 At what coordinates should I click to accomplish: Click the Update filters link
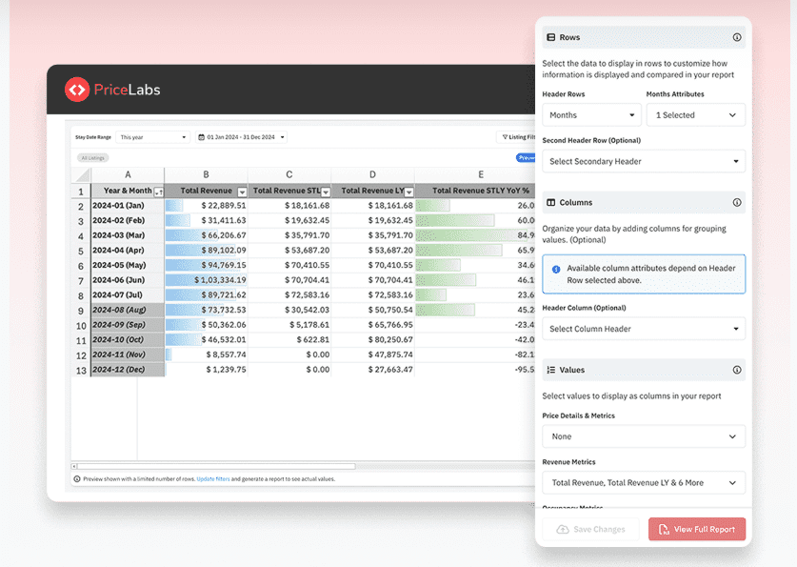[214, 478]
